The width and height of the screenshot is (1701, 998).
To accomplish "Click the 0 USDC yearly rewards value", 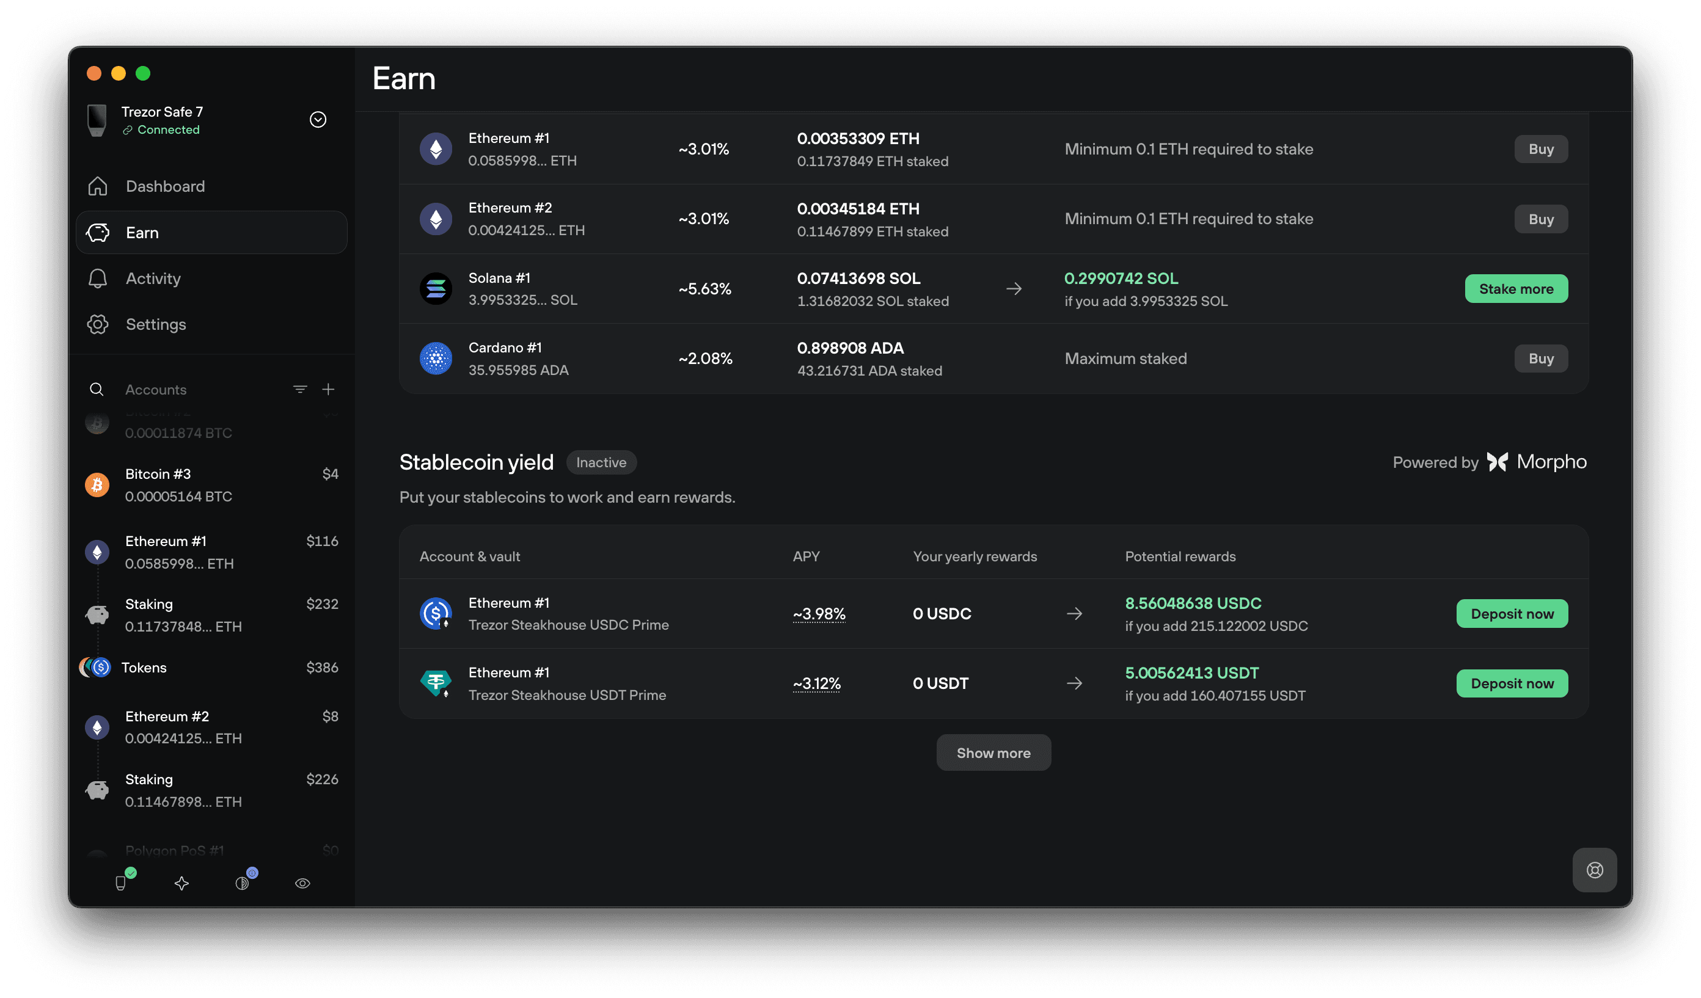I will coord(942,613).
